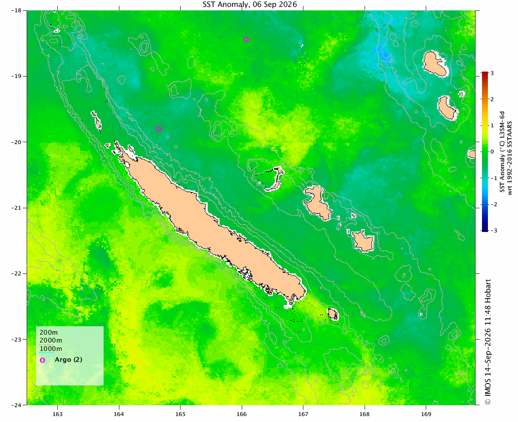Viewport: 518px width, 422px height.
Task: Click the Argo float marker near 164.6°E
Action: tap(158, 129)
